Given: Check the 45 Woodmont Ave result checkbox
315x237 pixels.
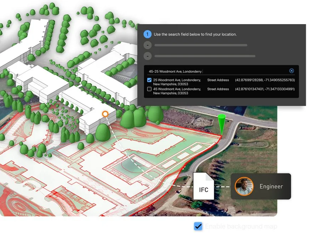Looking at the screenshot, I should pyautogui.click(x=149, y=89).
